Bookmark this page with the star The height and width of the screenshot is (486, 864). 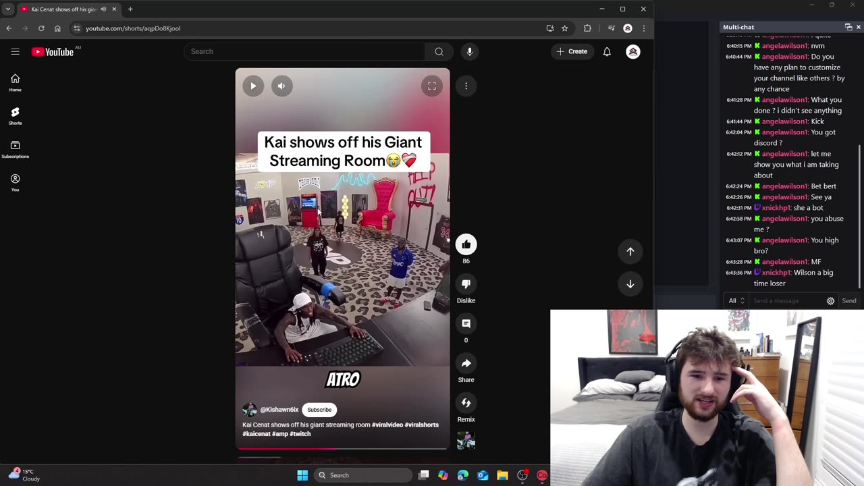[x=565, y=28]
